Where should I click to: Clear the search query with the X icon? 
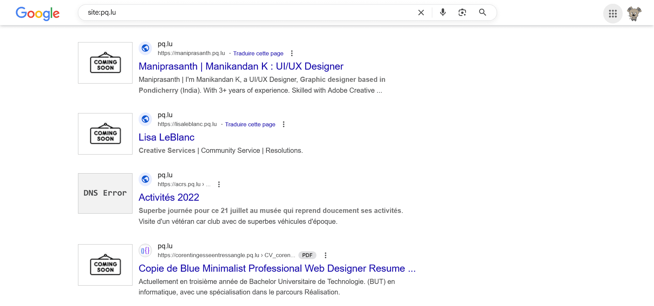(421, 13)
